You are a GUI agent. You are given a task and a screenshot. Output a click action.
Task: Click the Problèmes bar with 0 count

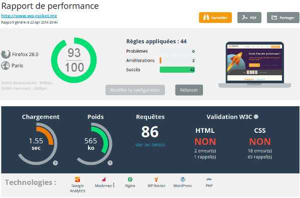(177, 51)
